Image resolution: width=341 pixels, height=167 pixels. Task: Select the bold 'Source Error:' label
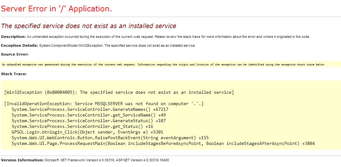pos(15,54)
